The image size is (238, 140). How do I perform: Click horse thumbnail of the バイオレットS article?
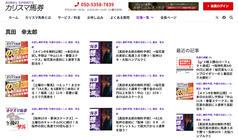(101, 119)
